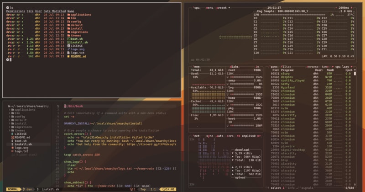
Task: Toggle tree view in the process box
Action: coord(326,66)
